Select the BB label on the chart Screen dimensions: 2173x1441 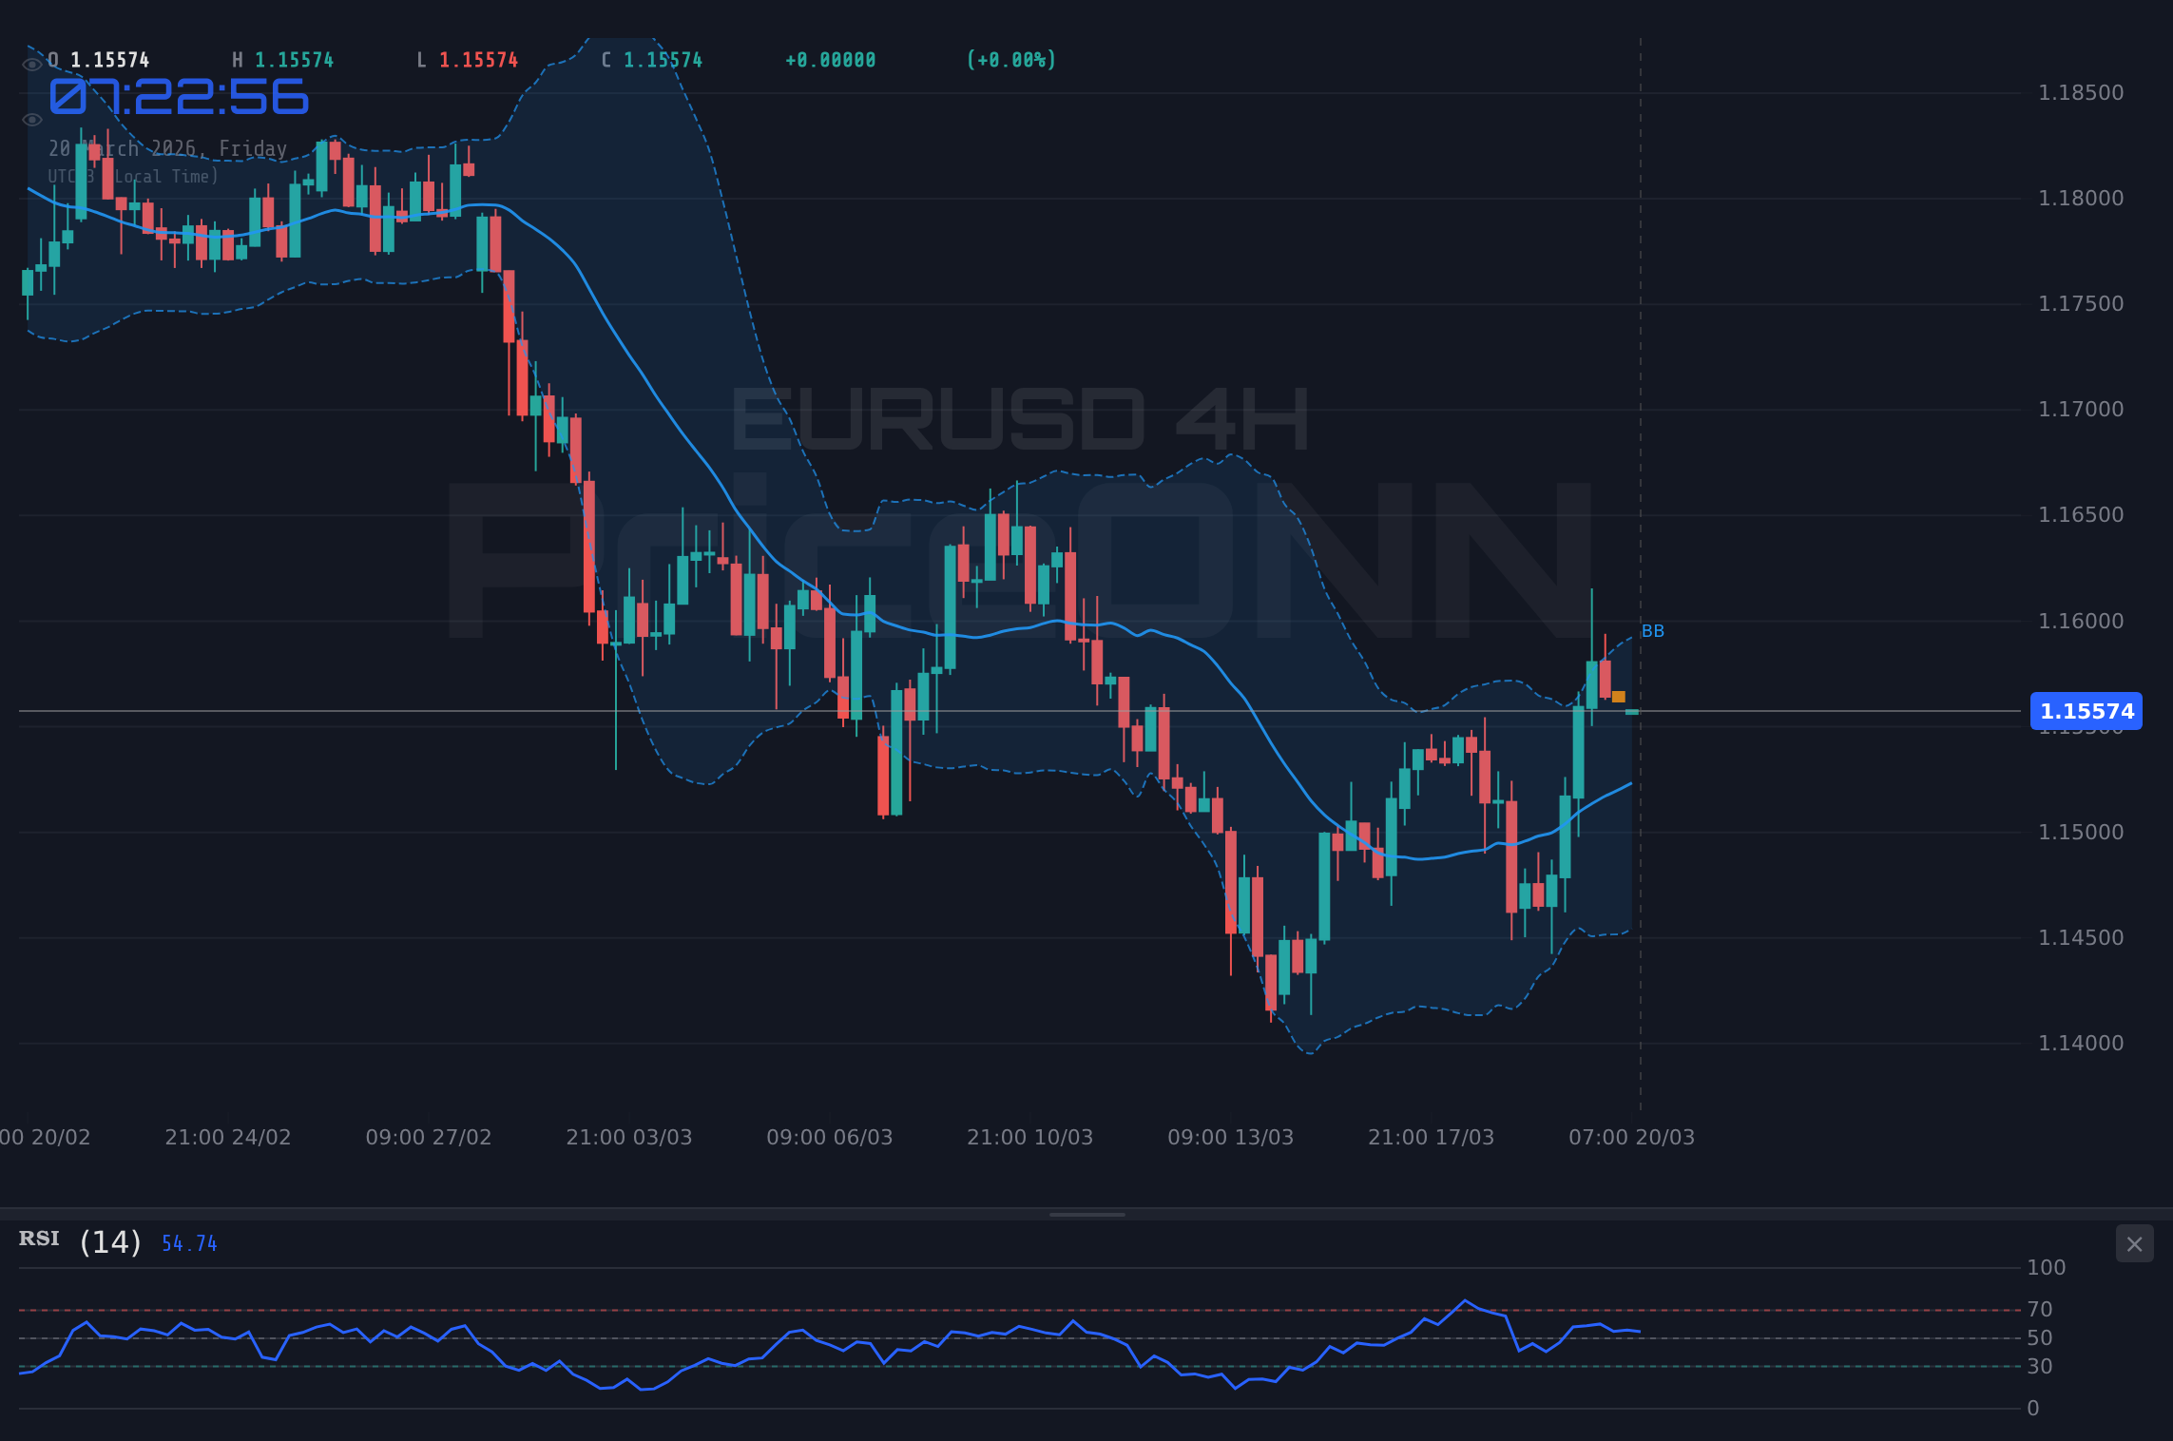point(1651,630)
